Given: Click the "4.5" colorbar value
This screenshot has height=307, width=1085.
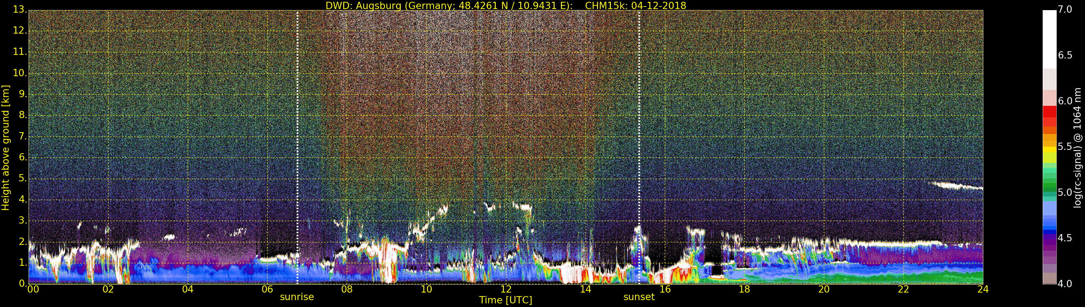Looking at the screenshot, I should 1065,238.
